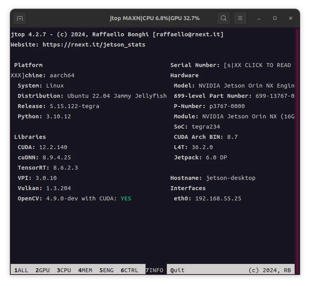The width and height of the screenshot is (310, 286).
Task: Switch to the 6CTRL tab
Action: (x=129, y=270)
